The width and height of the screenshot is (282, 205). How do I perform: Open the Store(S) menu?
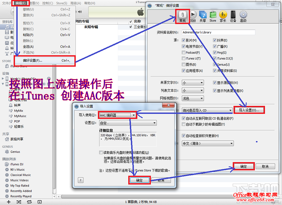tap(61, 3)
